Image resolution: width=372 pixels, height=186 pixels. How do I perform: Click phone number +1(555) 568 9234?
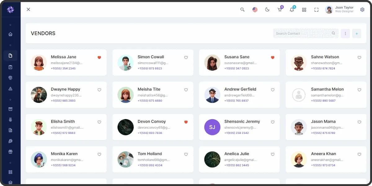pyautogui.click(x=63, y=165)
